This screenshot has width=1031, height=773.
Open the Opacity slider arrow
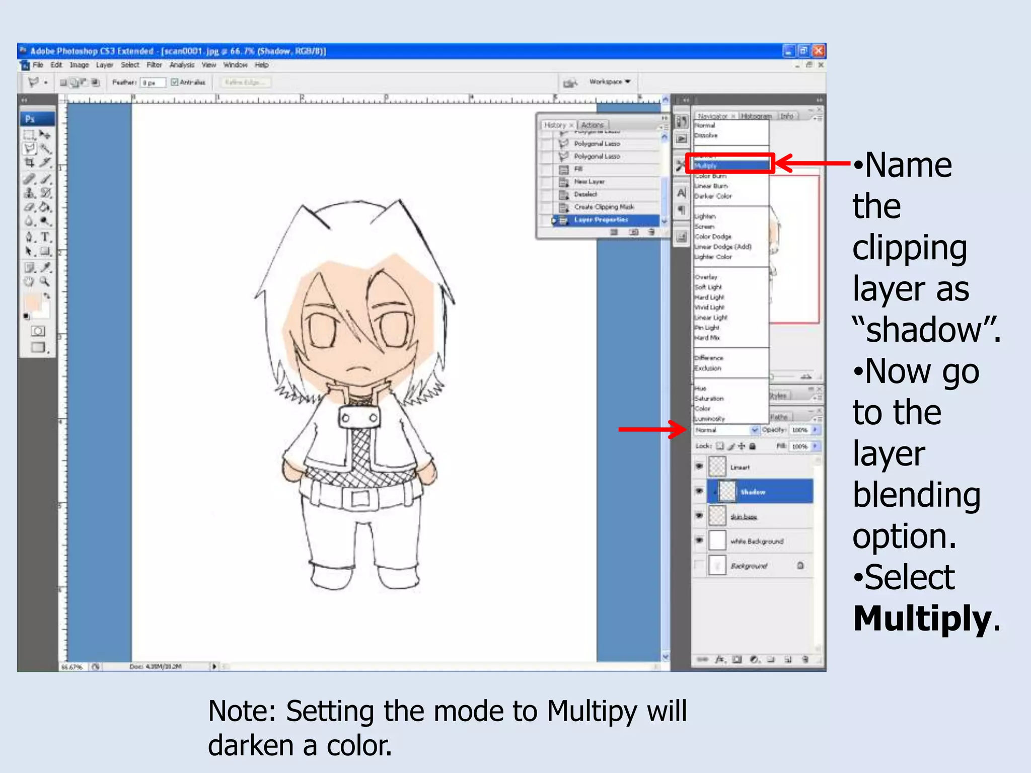pyautogui.click(x=815, y=430)
